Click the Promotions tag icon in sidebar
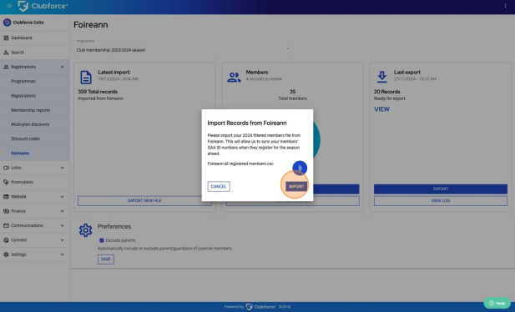This screenshot has height=312, width=515. (x=6, y=182)
